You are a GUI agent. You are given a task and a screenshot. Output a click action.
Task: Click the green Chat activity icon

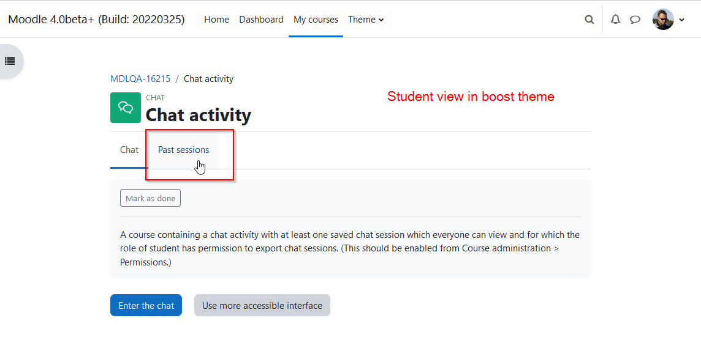click(x=126, y=108)
